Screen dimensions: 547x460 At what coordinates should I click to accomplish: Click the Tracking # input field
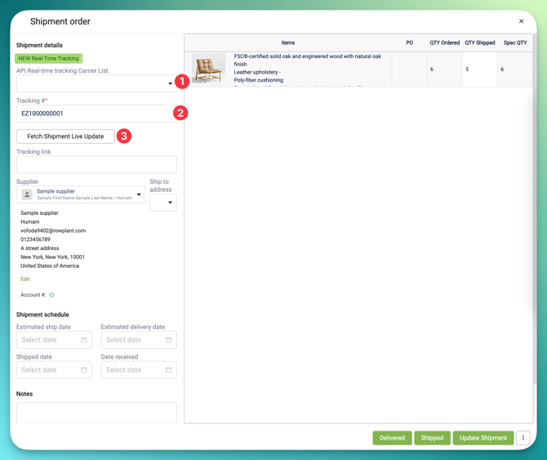94,114
